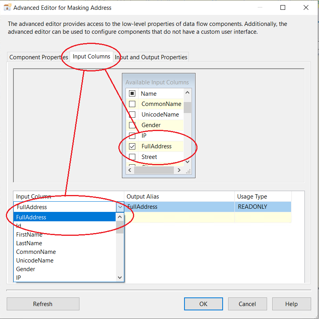Check the CommonName column checkbox
Viewport: 319px width, 319px height.
click(x=133, y=104)
